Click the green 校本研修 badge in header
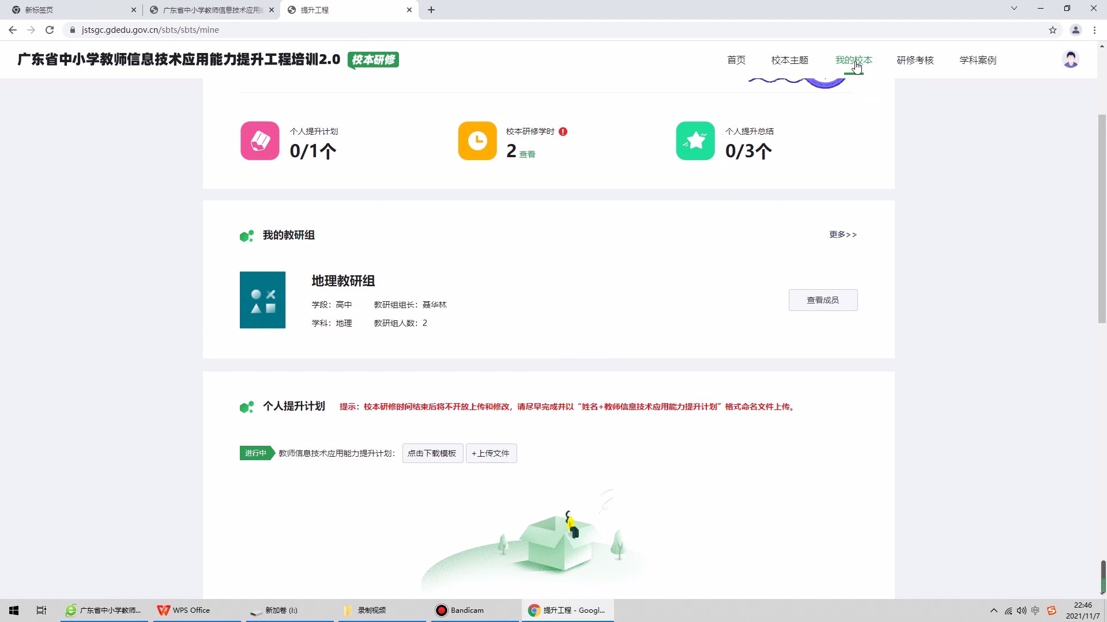Screen dimensions: 1107x622 pos(373,59)
